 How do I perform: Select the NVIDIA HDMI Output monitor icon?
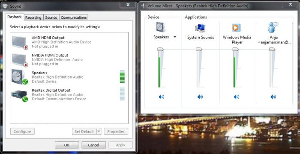(x=20, y=60)
